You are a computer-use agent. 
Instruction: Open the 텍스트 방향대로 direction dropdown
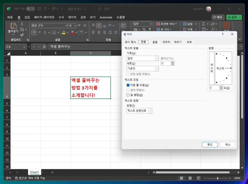[150, 111]
